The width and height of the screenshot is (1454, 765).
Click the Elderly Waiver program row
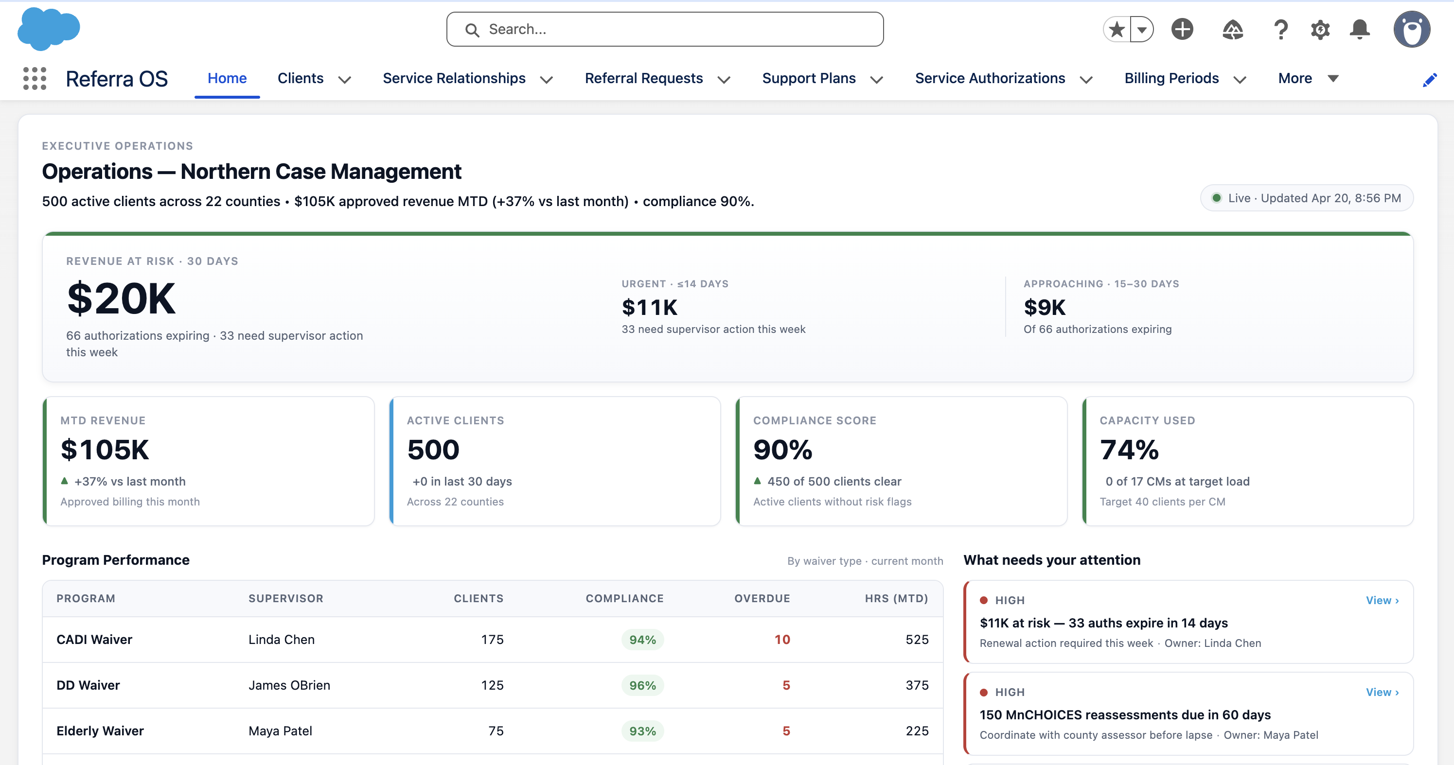493,730
